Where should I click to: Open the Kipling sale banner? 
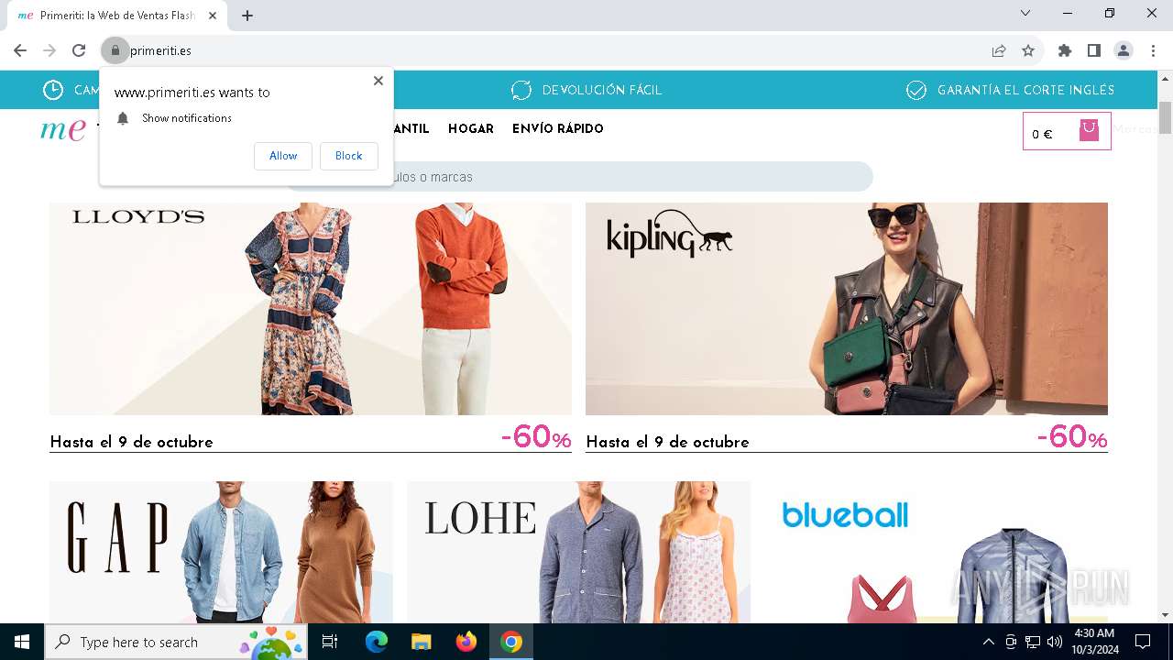(x=847, y=309)
